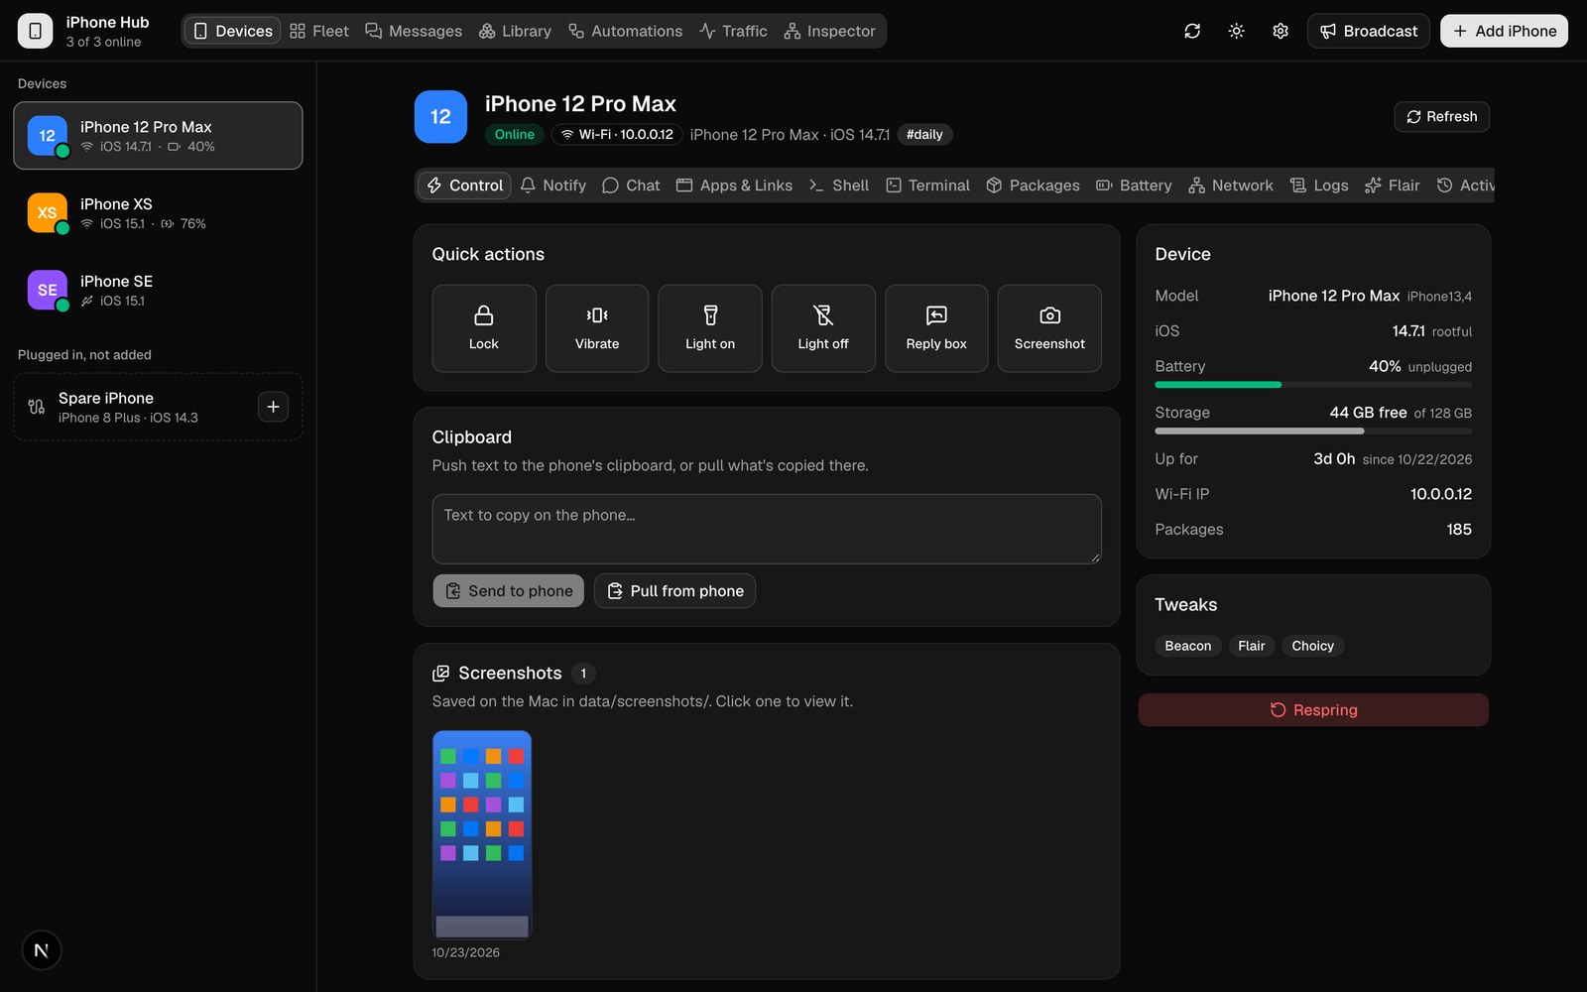Click the iPhone Hub logo icon

click(35, 31)
